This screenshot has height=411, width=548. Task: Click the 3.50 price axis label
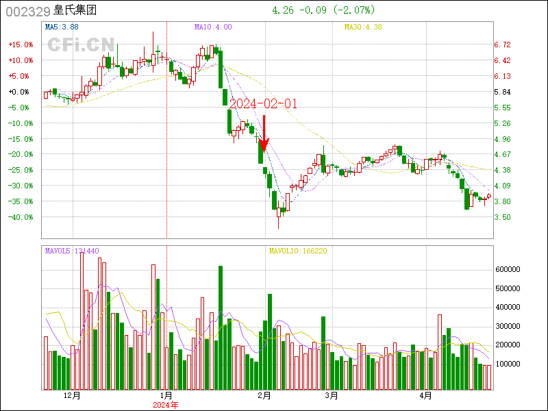click(x=502, y=217)
